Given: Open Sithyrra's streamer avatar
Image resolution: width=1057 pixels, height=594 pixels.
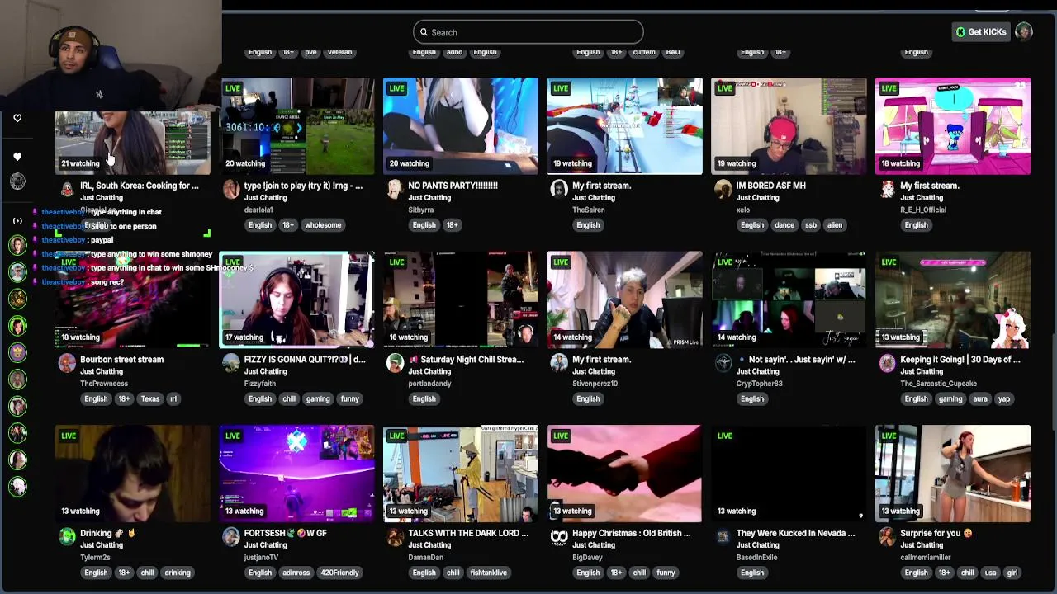Looking at the screenshot, I should point(395,190).
